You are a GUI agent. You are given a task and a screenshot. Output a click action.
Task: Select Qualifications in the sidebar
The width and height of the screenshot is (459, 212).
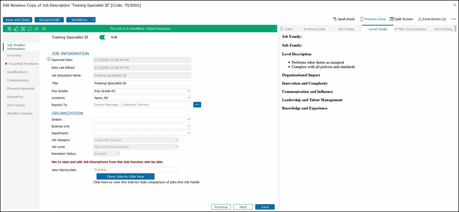point(17,72)
